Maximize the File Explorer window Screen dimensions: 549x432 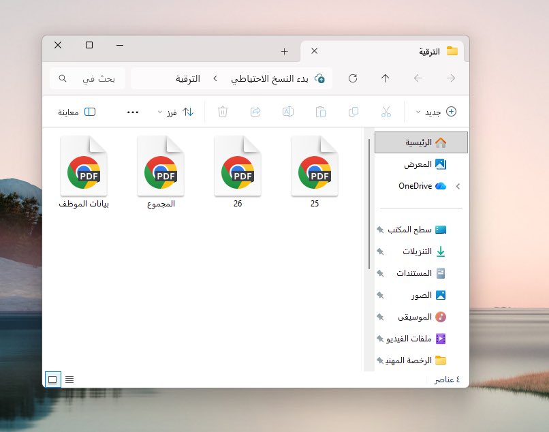coord(89,45)
